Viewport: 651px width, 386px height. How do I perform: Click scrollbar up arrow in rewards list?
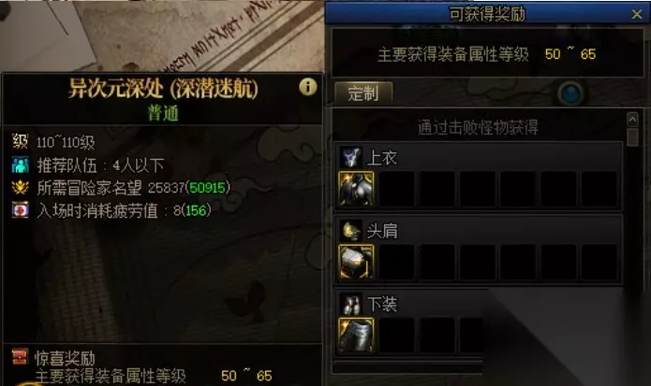(x=632, y=120)
